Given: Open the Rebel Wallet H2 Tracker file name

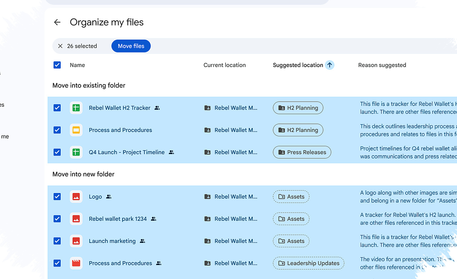Looking at the screenshot, I should click(120, 108).
